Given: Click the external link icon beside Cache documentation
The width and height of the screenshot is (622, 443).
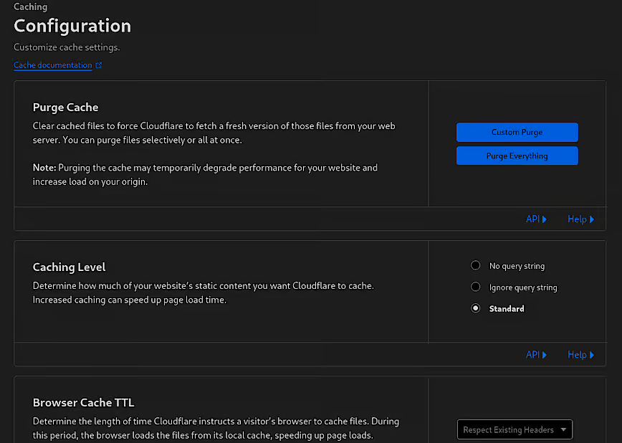Looking at the screenshot, I should tap(99, 66).
